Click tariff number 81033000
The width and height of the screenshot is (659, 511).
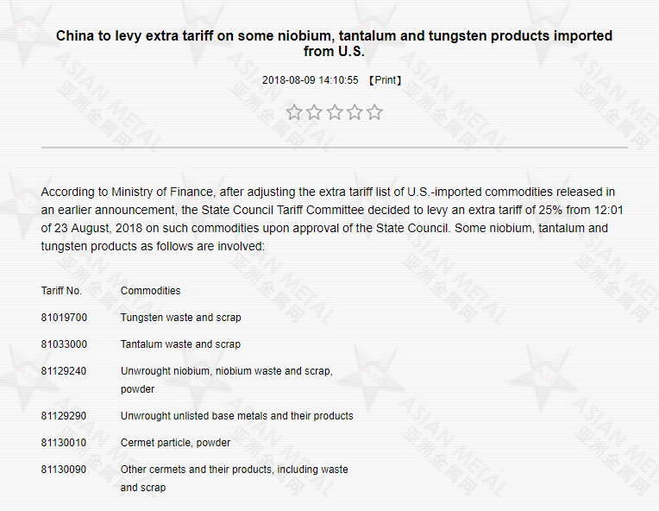[64, 344]
